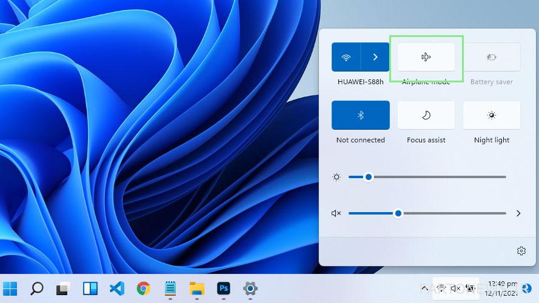
Task: Open the Widgets panel
Action: point(90,288)
